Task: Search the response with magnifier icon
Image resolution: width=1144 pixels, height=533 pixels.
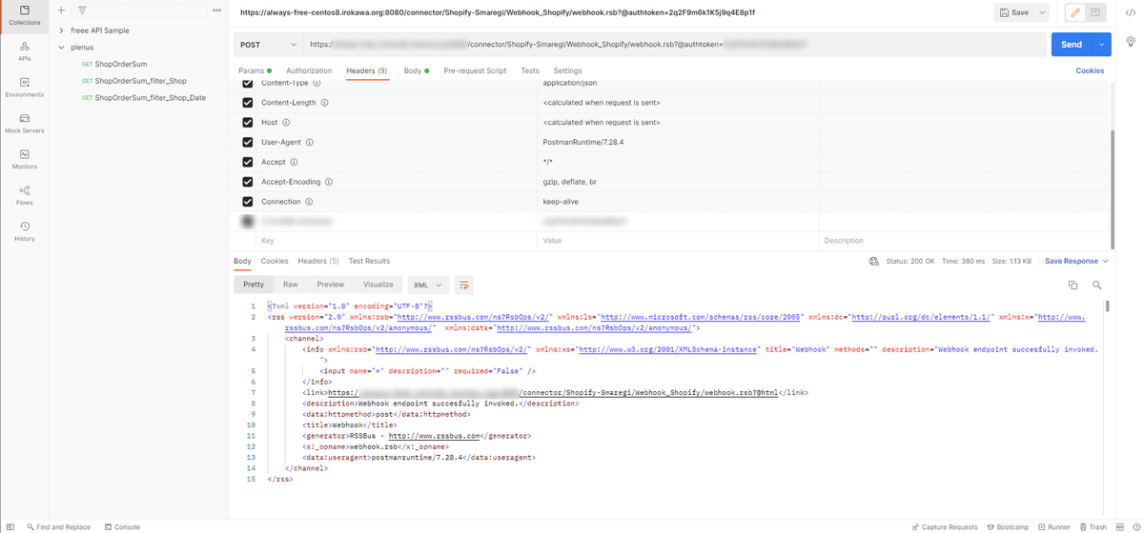Action: 1097,285
